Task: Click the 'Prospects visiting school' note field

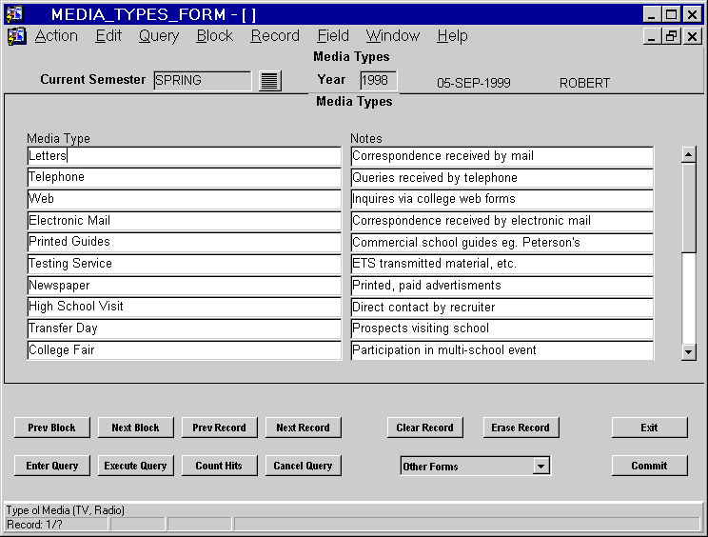Action: click(x=502, y=328)
